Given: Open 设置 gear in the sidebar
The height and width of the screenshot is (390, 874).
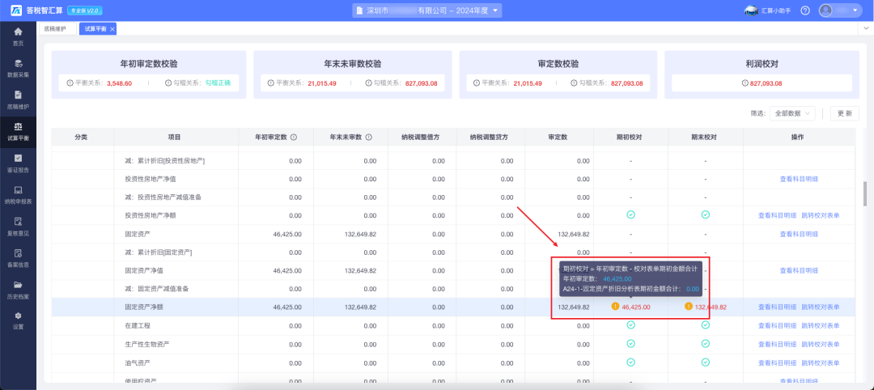Looking at the screenshot, I should point(18,320).
